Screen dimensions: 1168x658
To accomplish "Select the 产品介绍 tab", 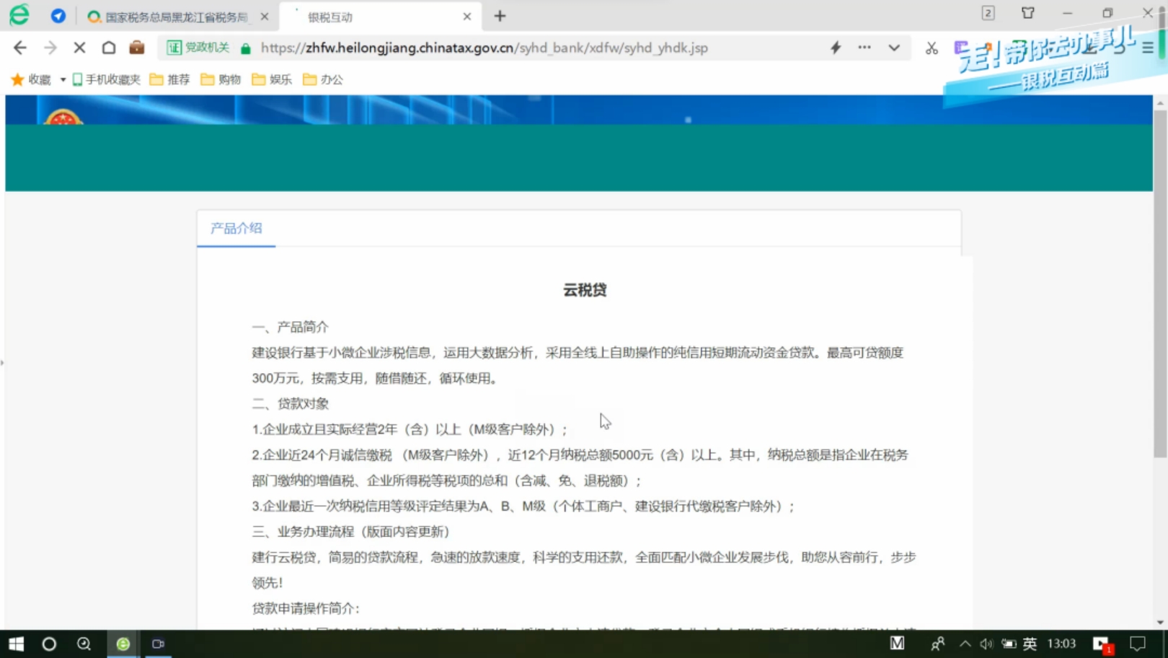I will (236, 228).
